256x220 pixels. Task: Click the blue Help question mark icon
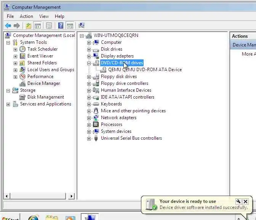click(x=61, y=26)
